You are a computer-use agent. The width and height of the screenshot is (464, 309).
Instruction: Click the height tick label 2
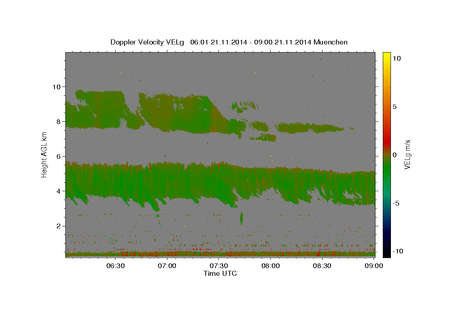(x=60, y=226)
